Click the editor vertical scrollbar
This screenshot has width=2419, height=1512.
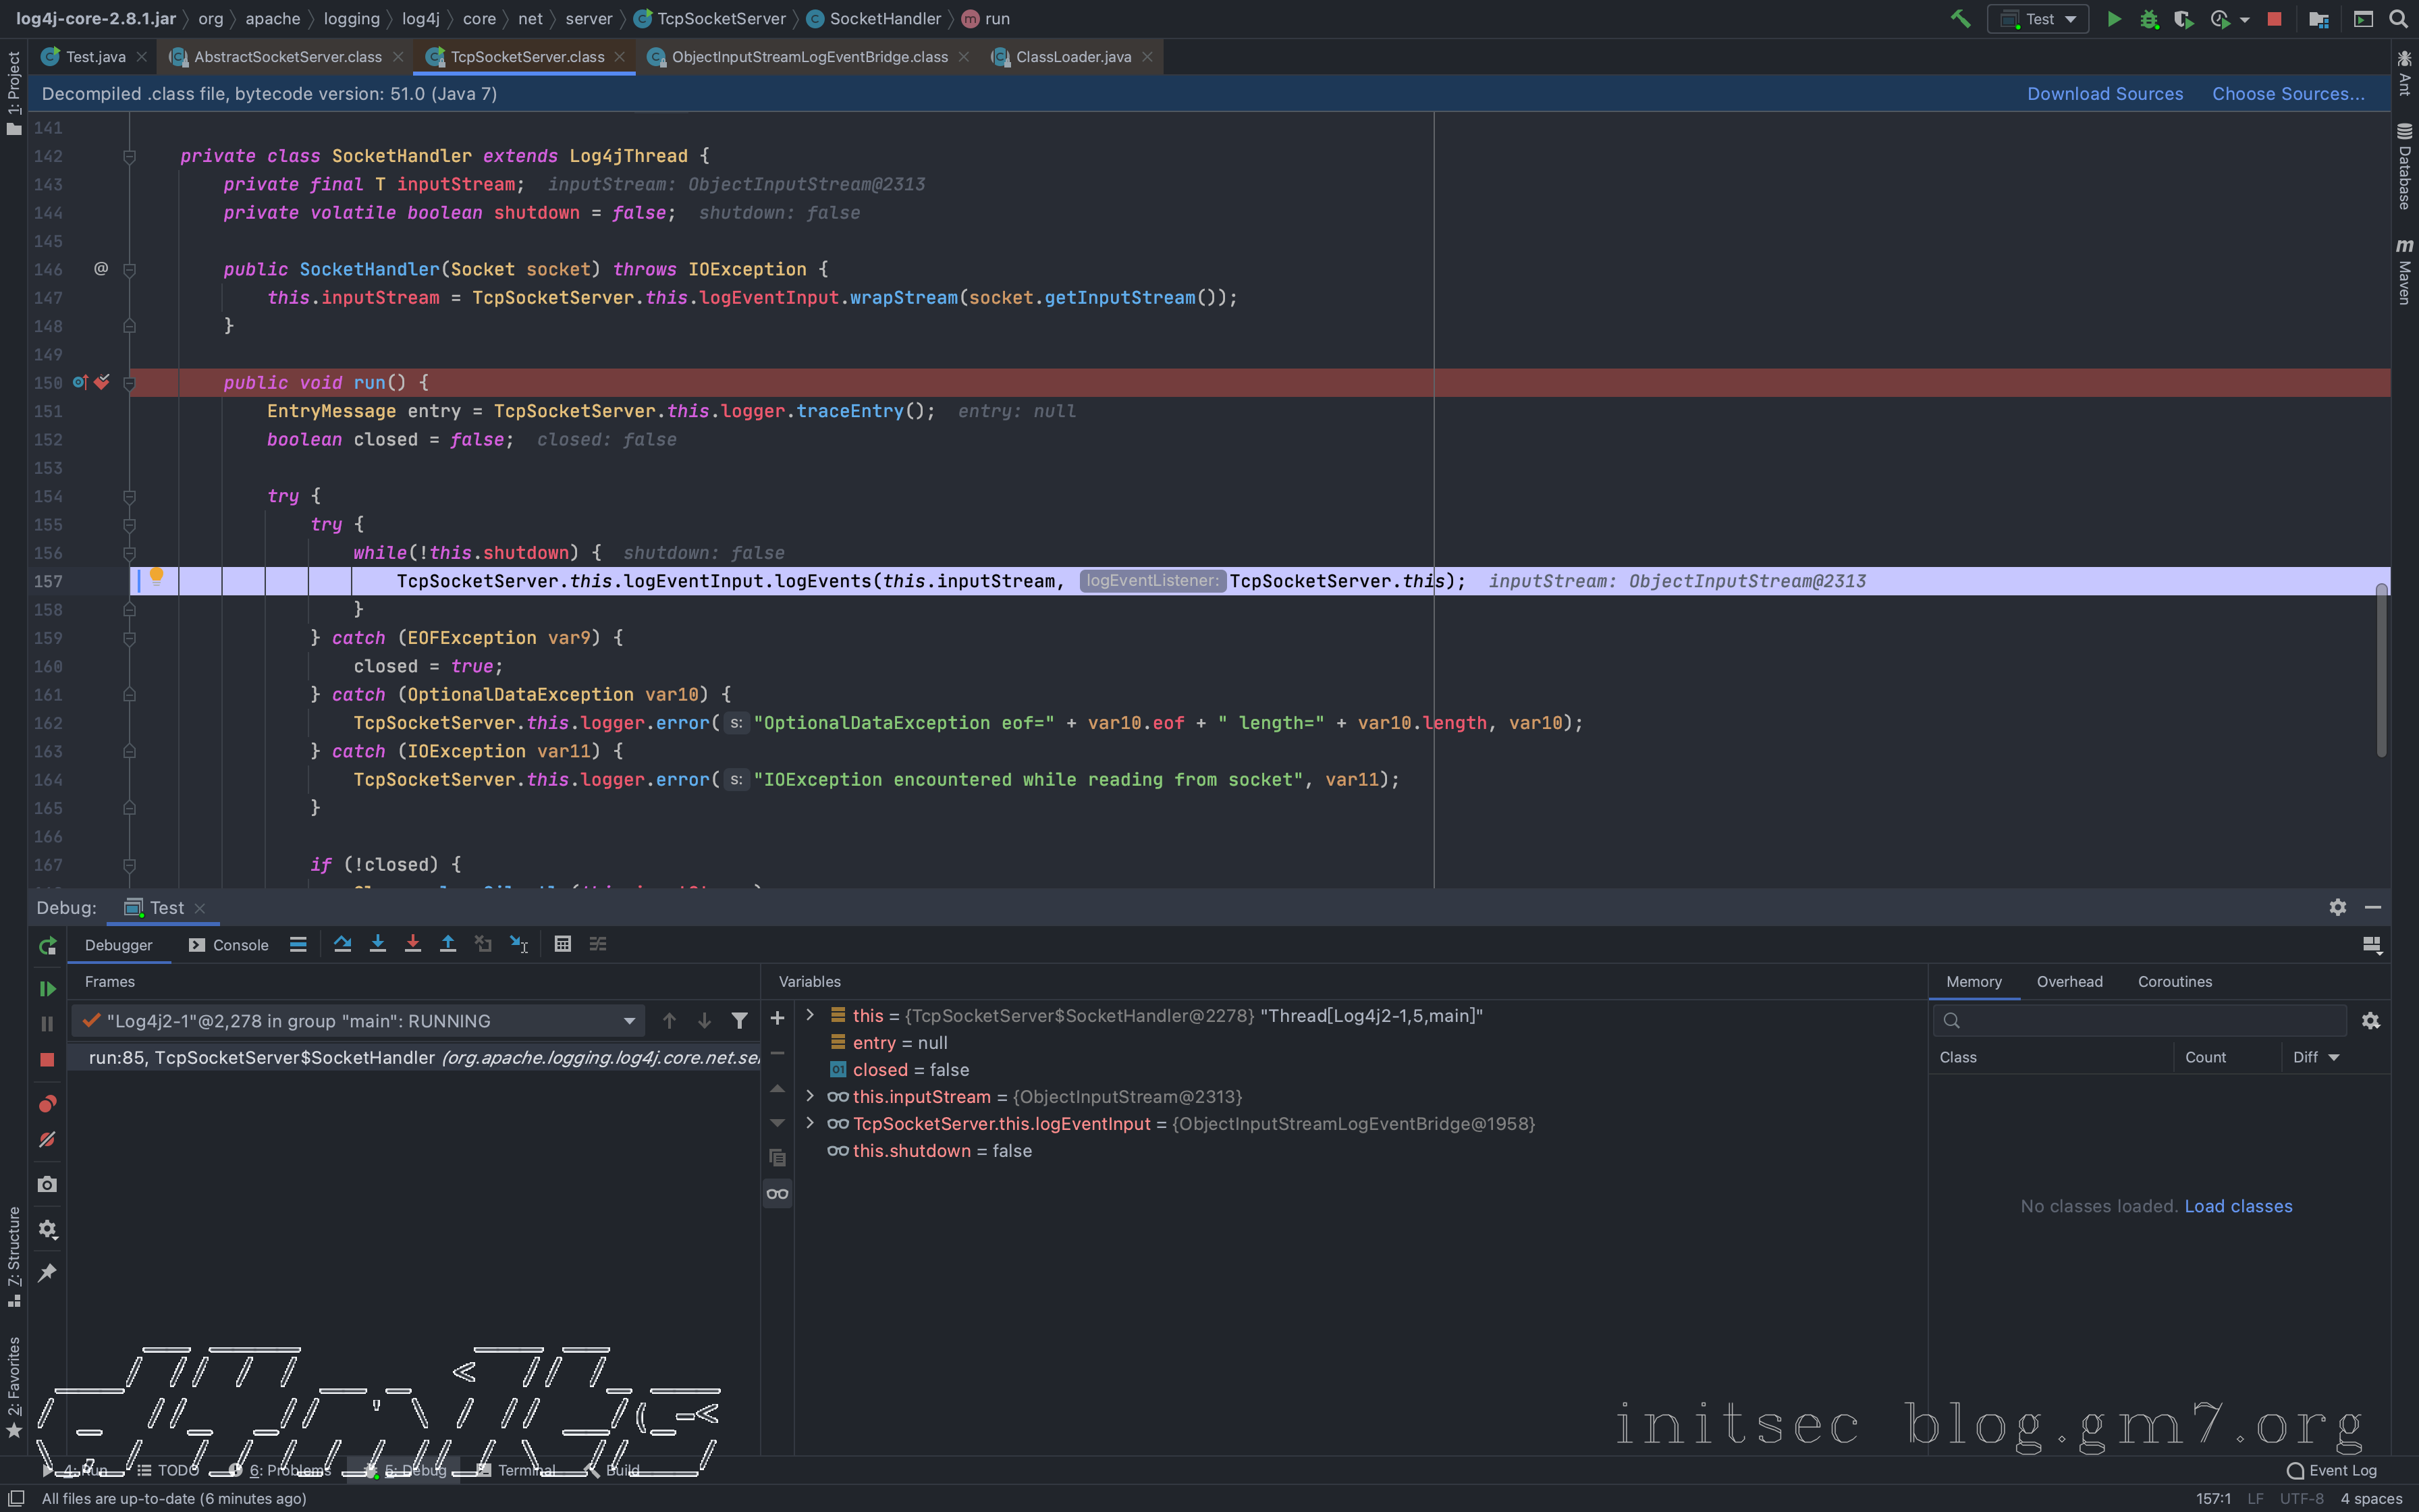coord(2382,670)
